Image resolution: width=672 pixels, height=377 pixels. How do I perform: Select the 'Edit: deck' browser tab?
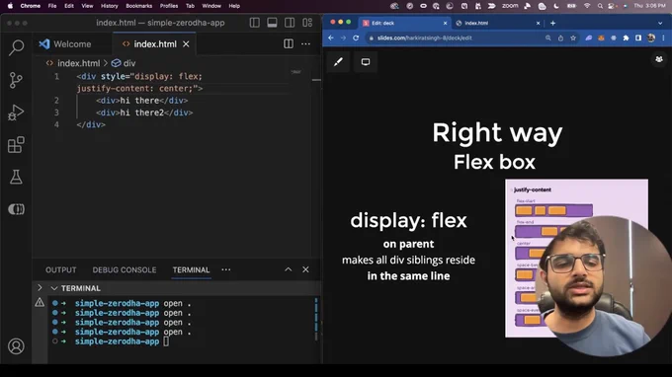tap(405, 23)
